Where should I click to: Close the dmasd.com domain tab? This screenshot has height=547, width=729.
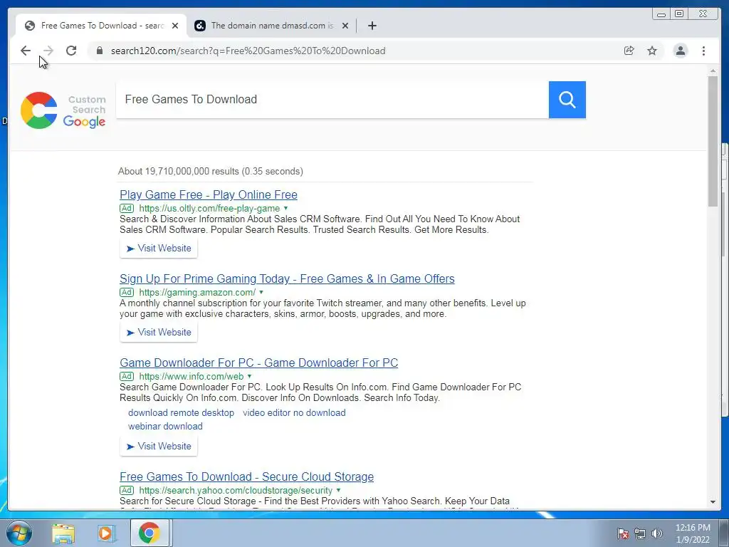[345, 26]
